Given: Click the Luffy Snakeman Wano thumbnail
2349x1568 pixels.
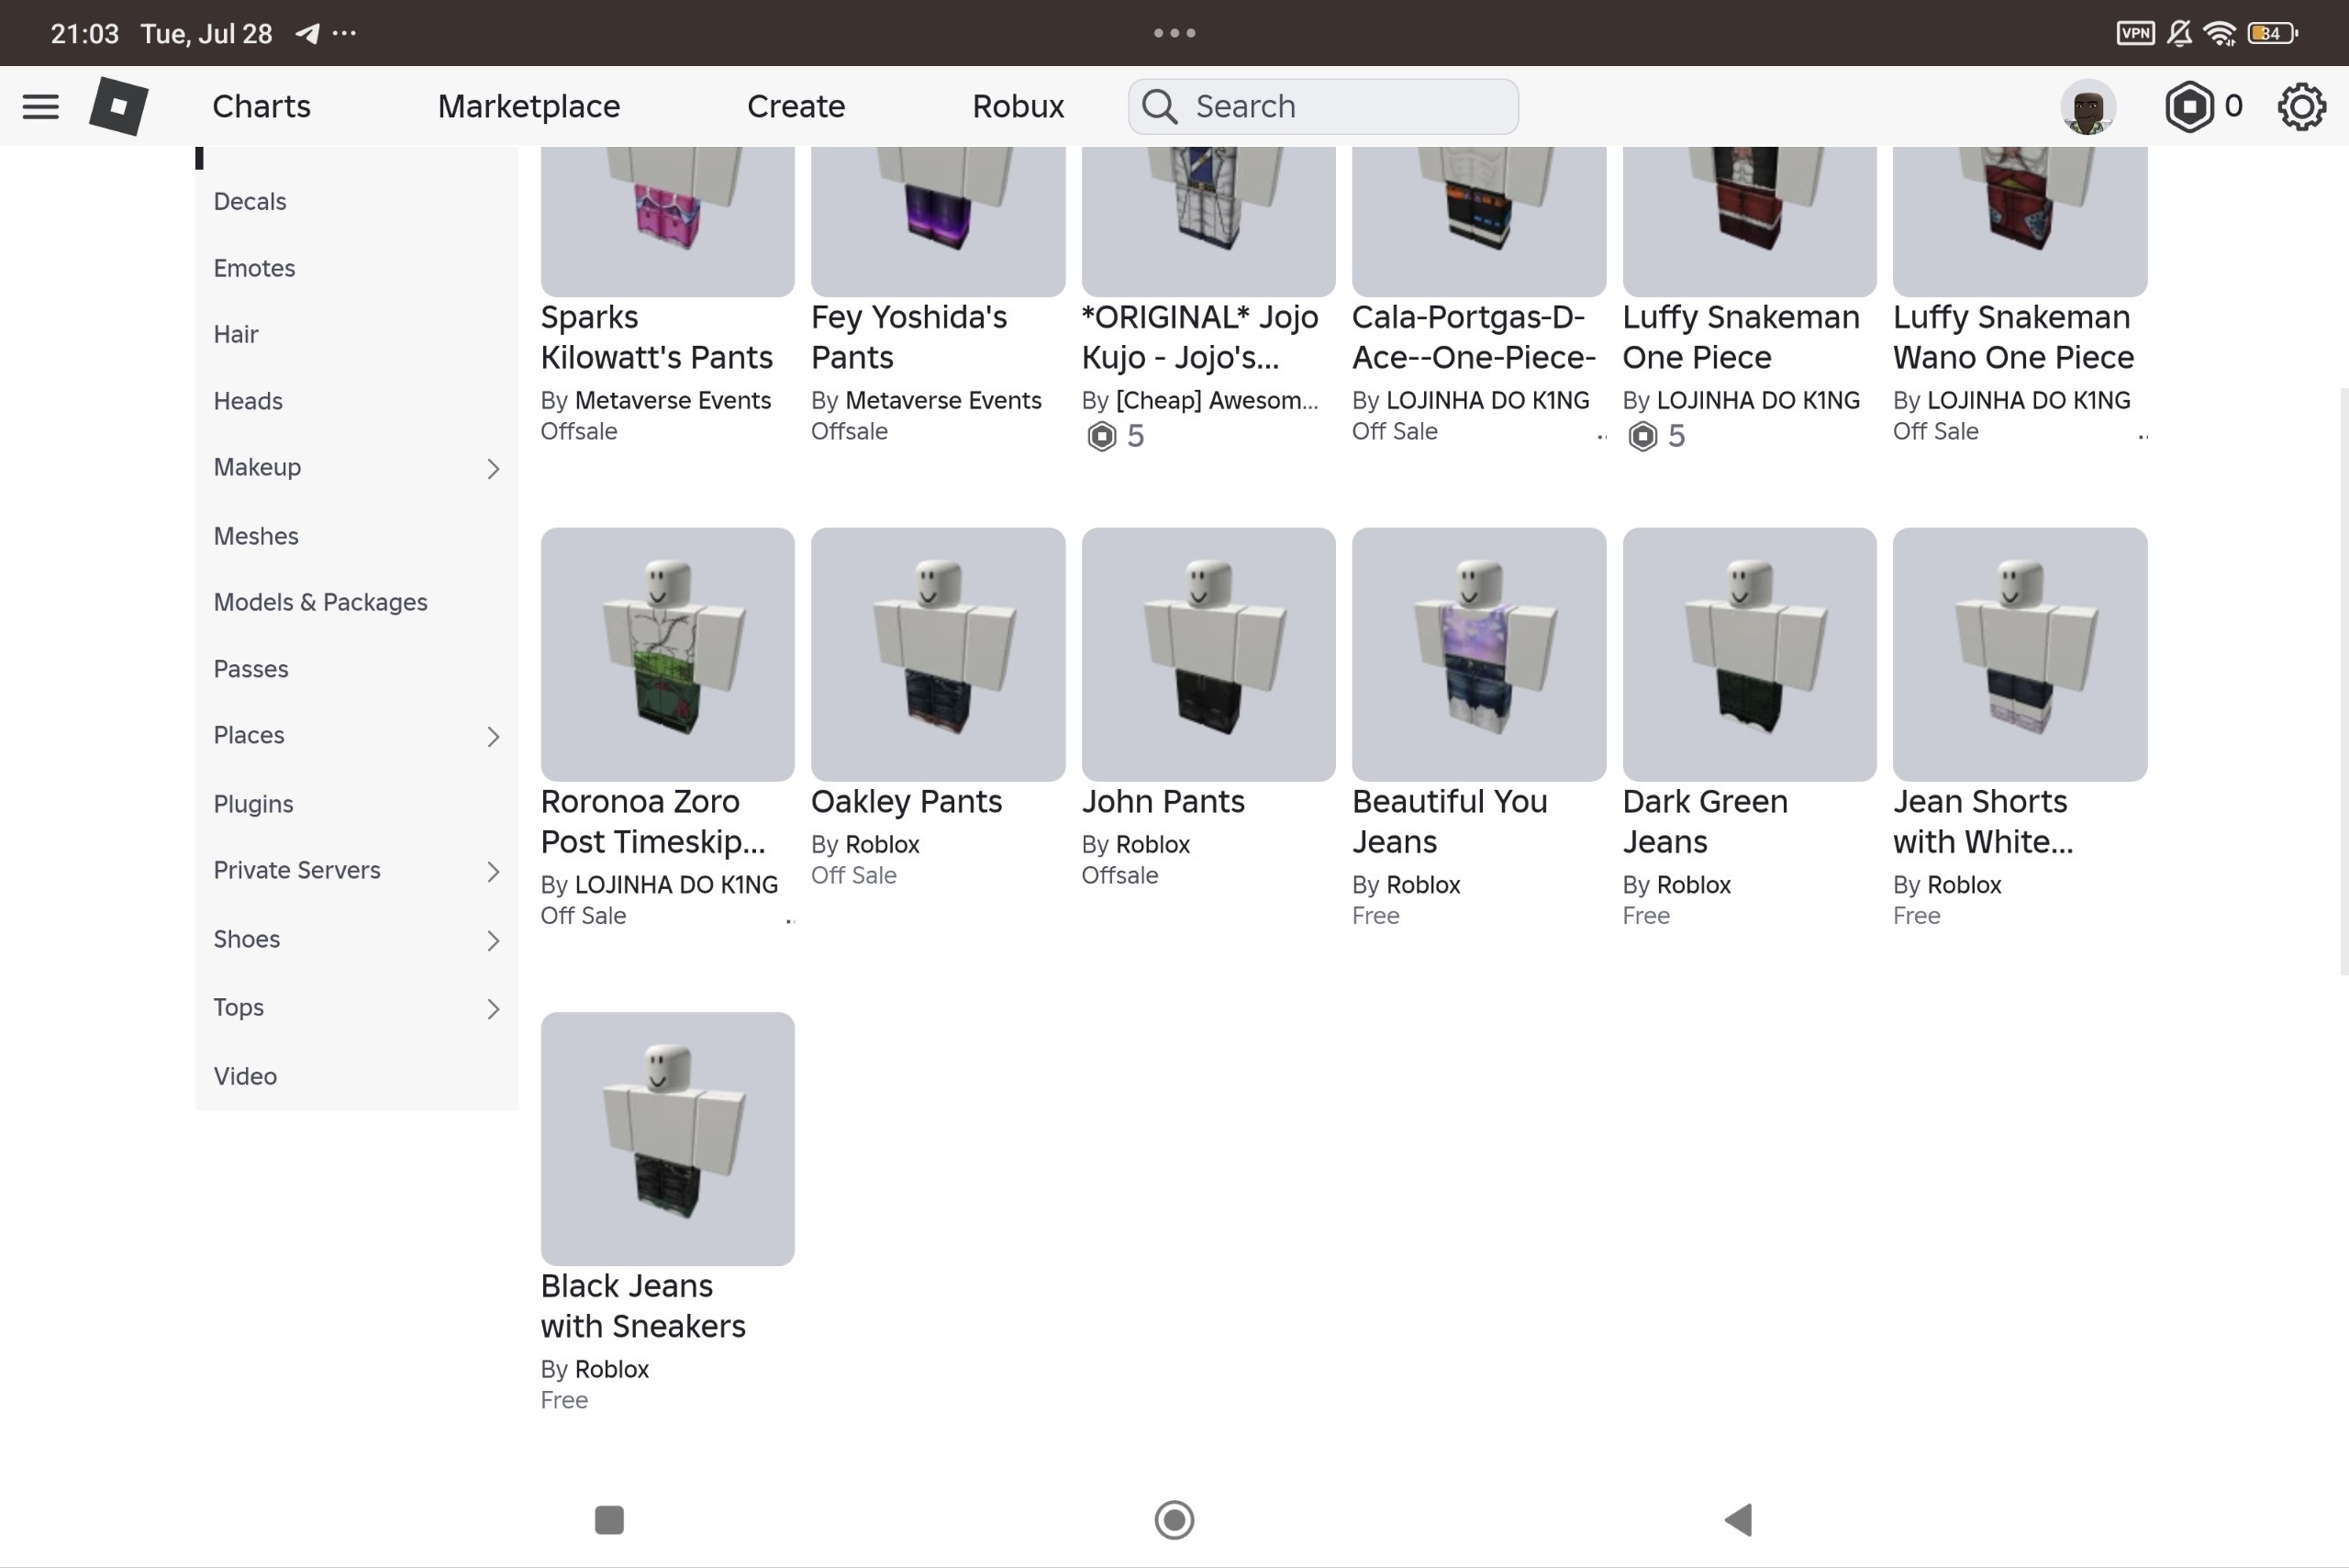Looking at the screenshot, I should click(x=2020, y=221).
